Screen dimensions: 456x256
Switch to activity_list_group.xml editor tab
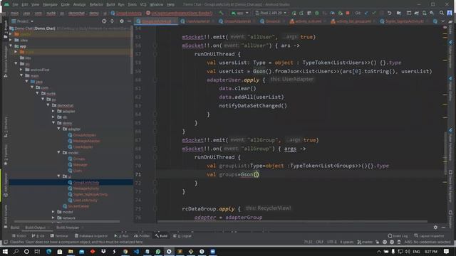click(x=353, y=21)
